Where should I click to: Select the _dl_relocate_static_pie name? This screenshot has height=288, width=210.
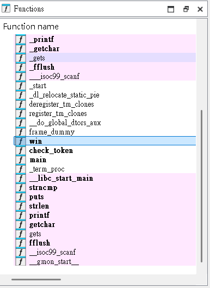click(64, 95)
